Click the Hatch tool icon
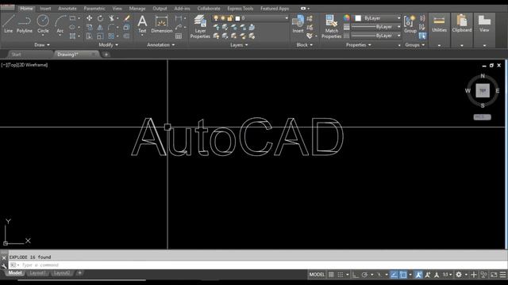Image resolution: width=508 pixels, height=285 pixels. pos(72,36)
